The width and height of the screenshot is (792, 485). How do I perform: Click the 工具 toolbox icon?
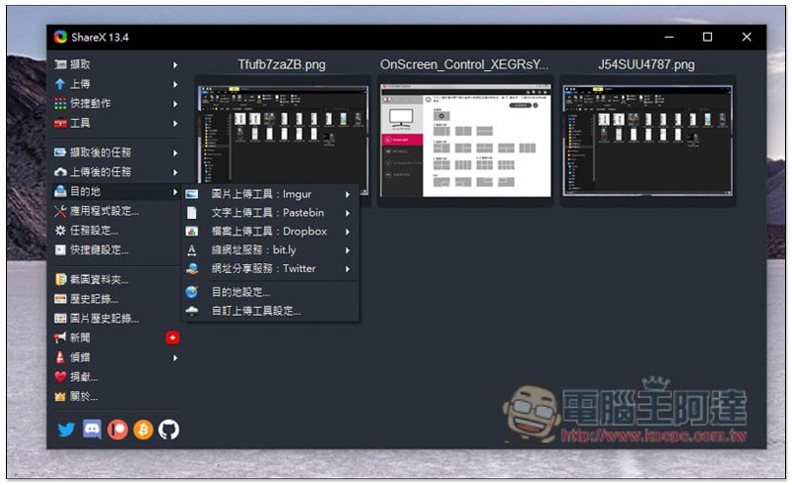coord(60,124)
